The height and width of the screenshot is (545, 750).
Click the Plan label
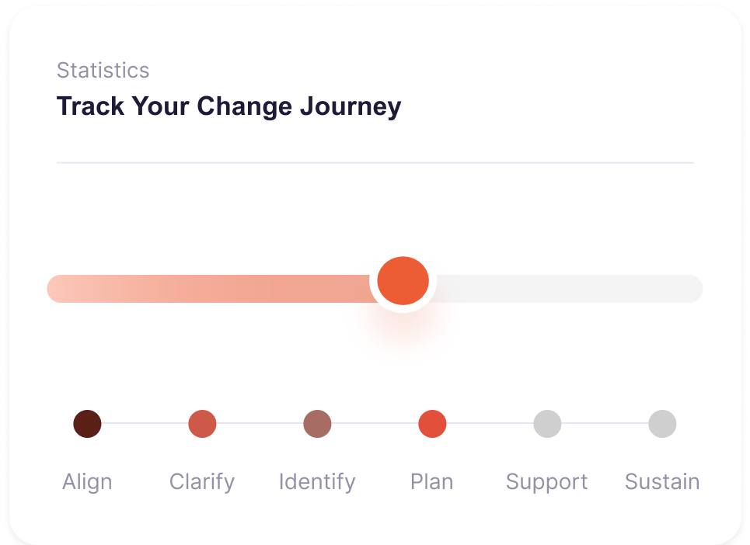tap(432, 482)
